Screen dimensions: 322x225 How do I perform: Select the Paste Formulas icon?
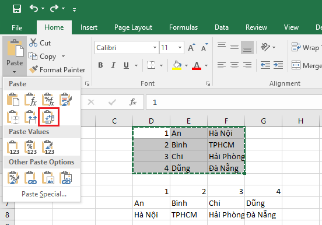tap(30, 99)
